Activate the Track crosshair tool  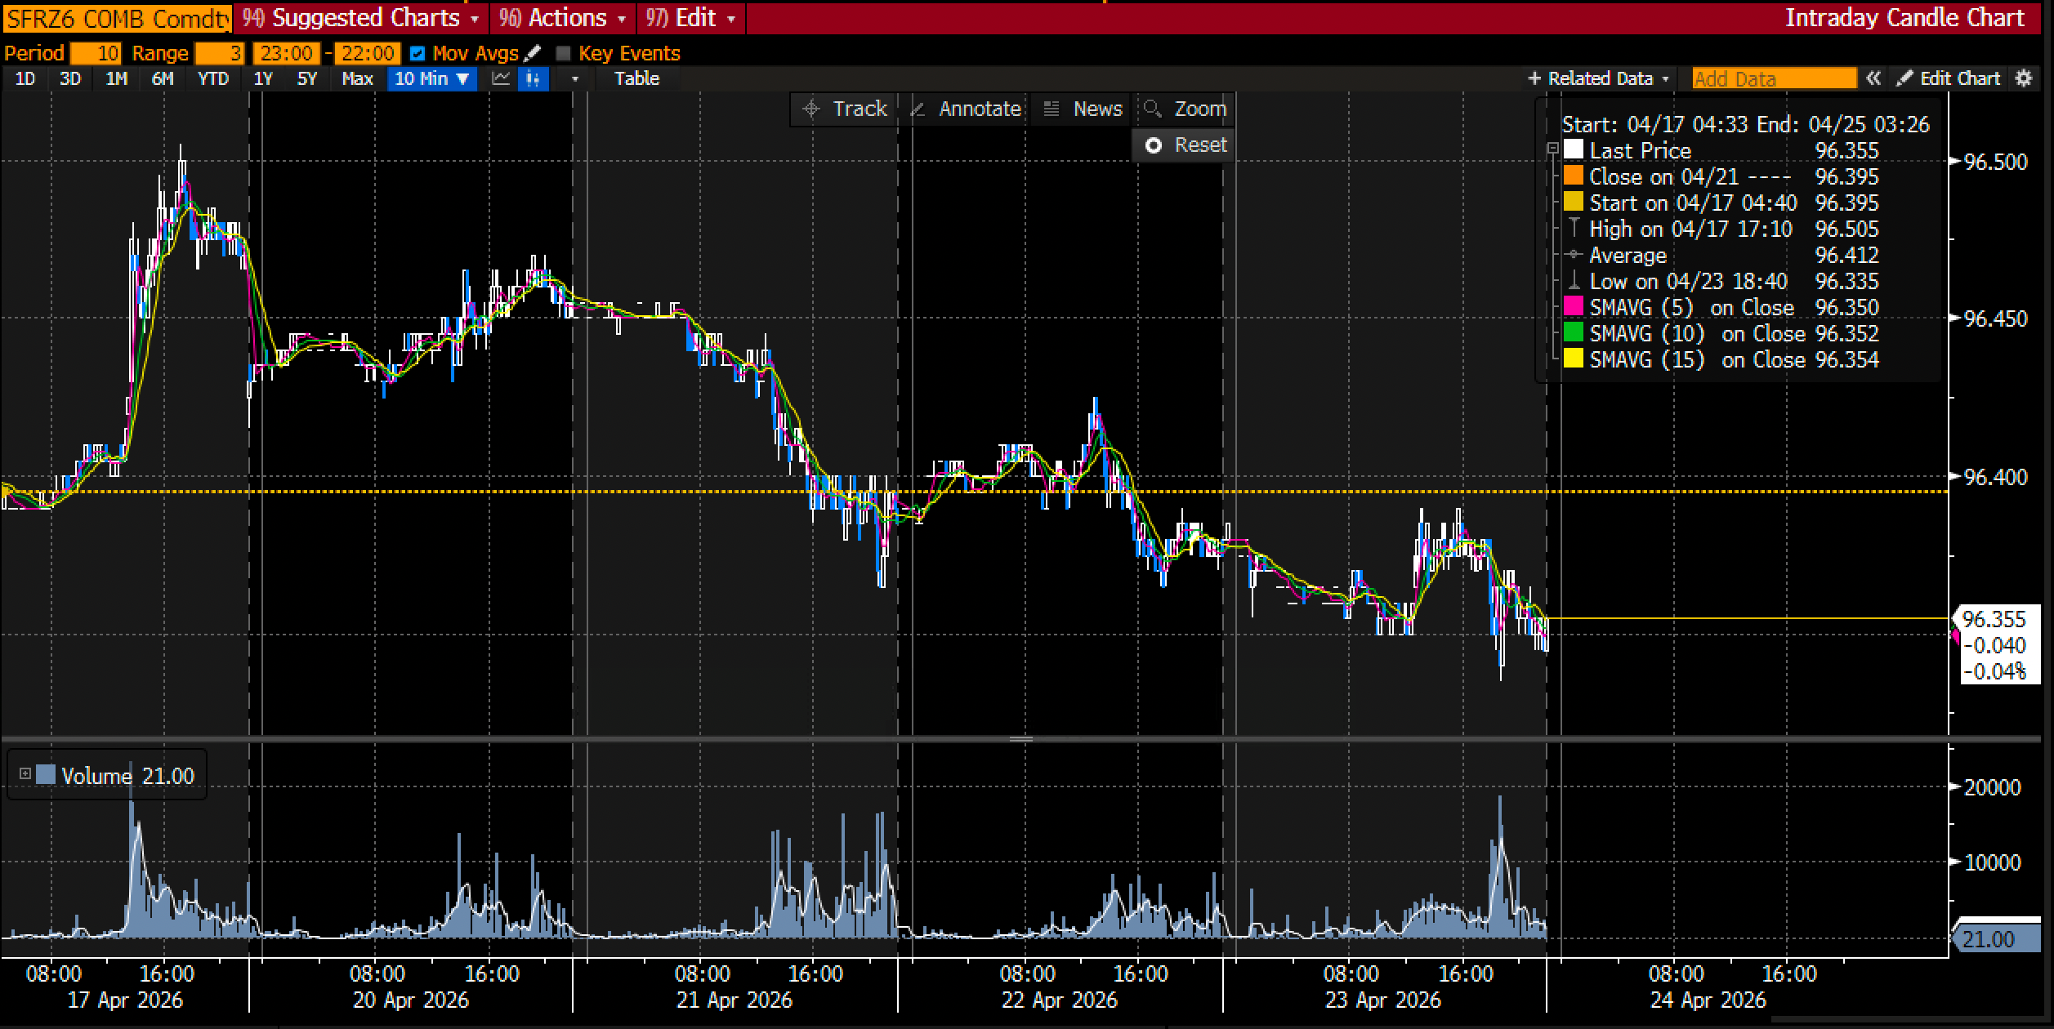tap(845, 109)
